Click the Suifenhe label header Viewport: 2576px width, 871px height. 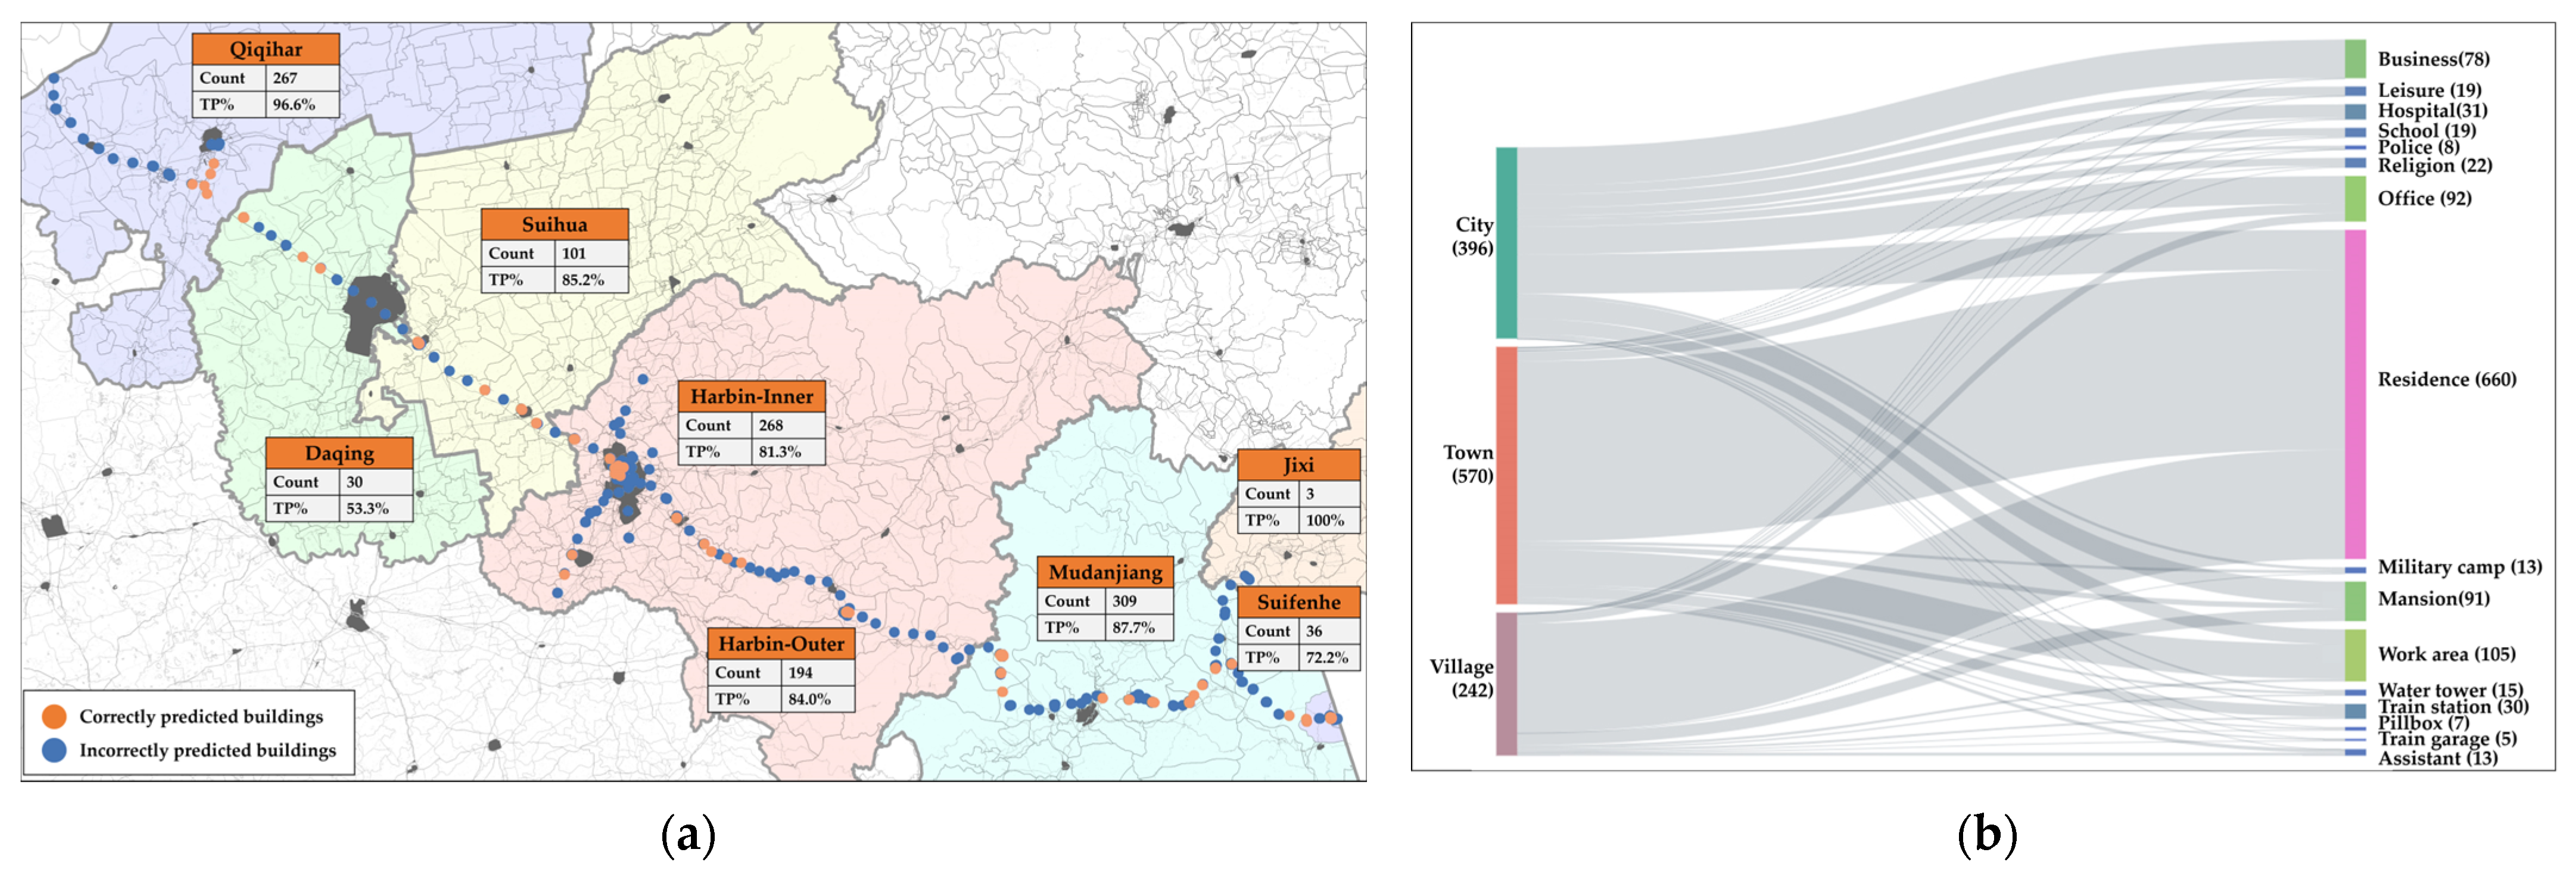pyautogui.click(x=1298, y=602)
